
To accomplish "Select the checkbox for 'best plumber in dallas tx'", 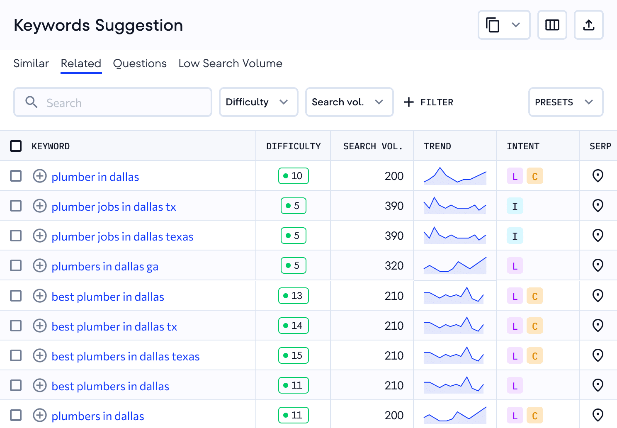I will click(16, 326).
